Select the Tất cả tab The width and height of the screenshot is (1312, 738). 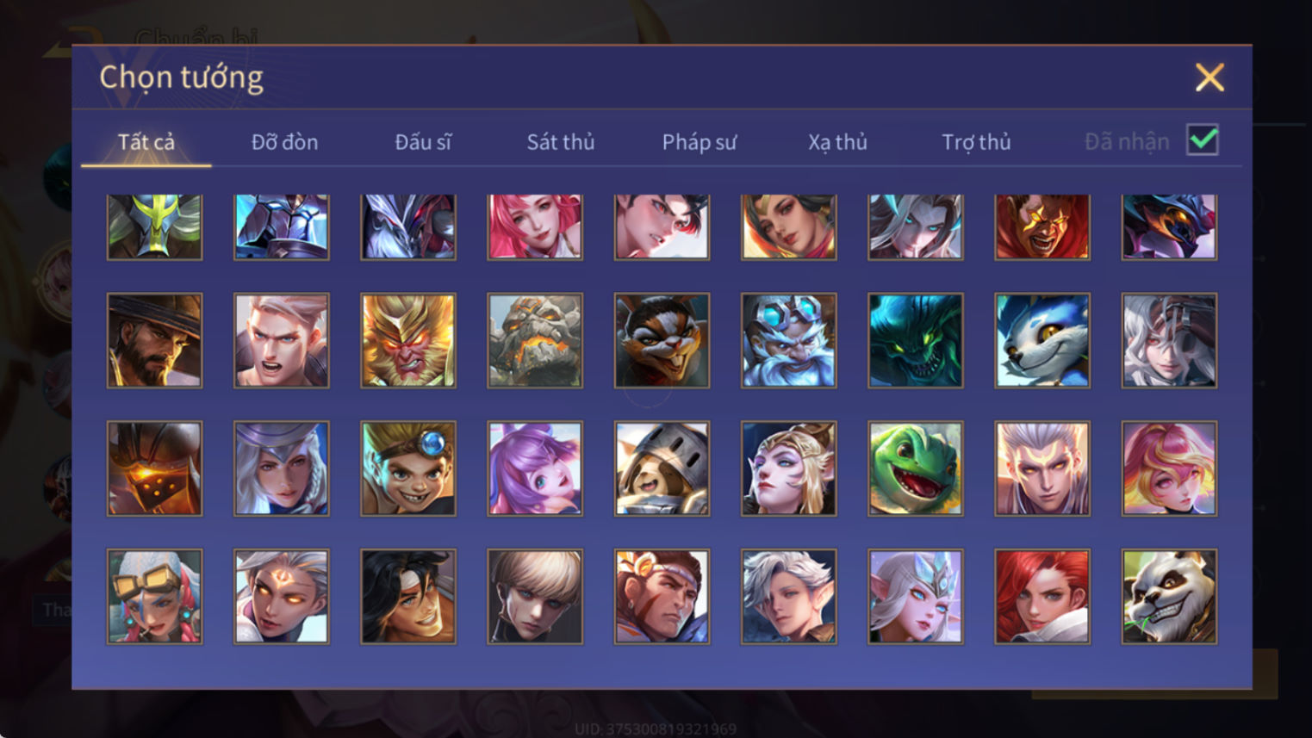(x=146, y=142)
